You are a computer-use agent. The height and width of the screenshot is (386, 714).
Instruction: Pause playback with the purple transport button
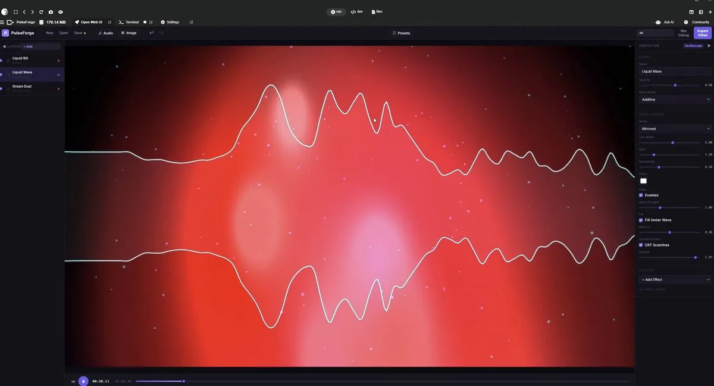[83, 381]
